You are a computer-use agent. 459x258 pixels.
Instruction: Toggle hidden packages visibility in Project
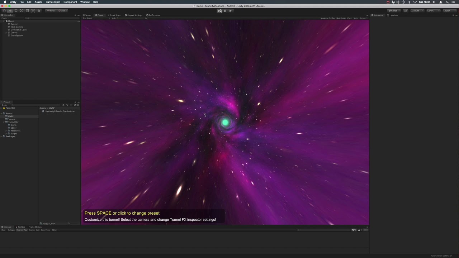pos(76,105)
